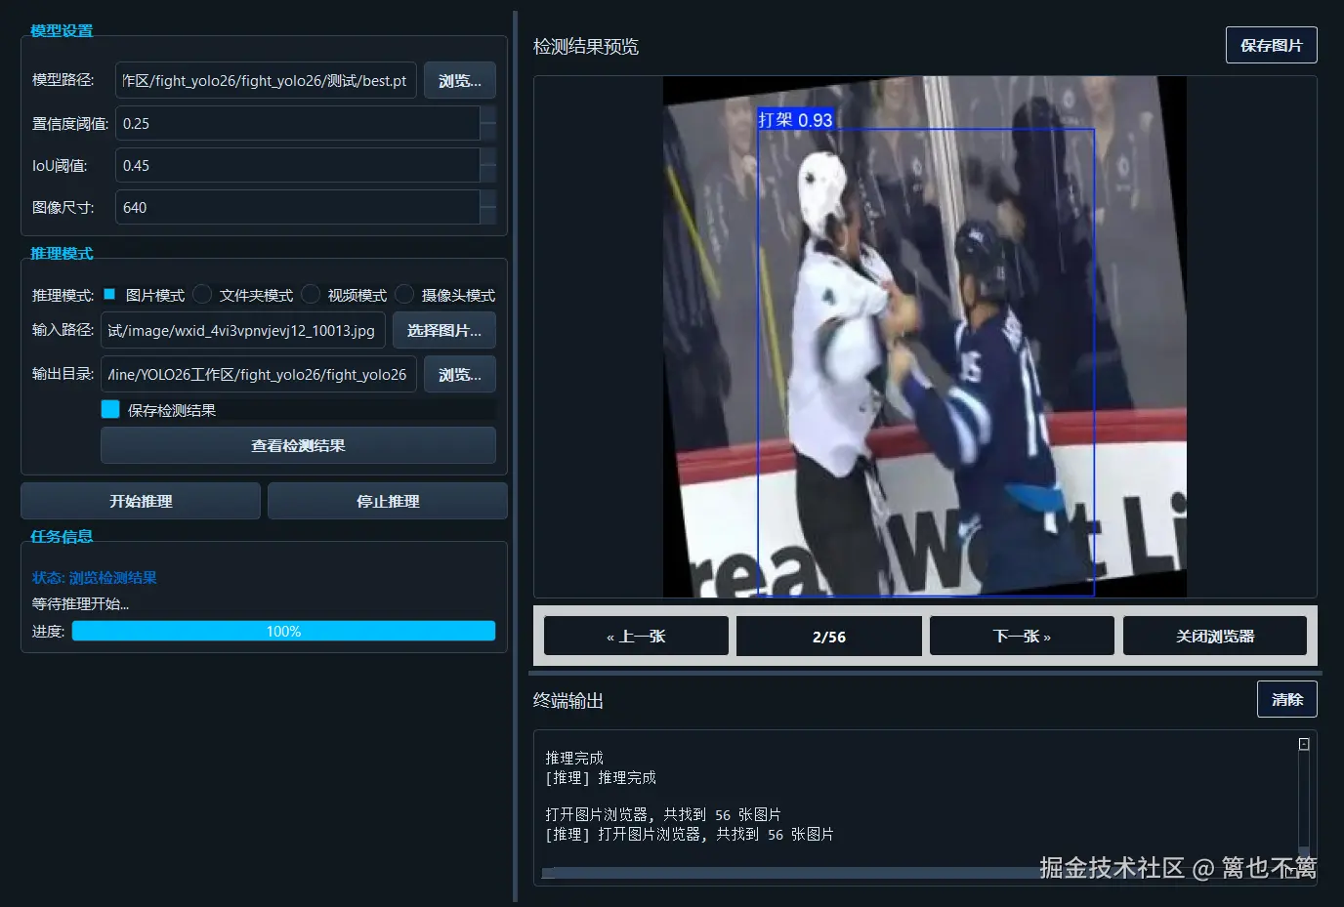1344x907 pixels.
Task: Click the 100% progress bar
Action: (283, 631)
